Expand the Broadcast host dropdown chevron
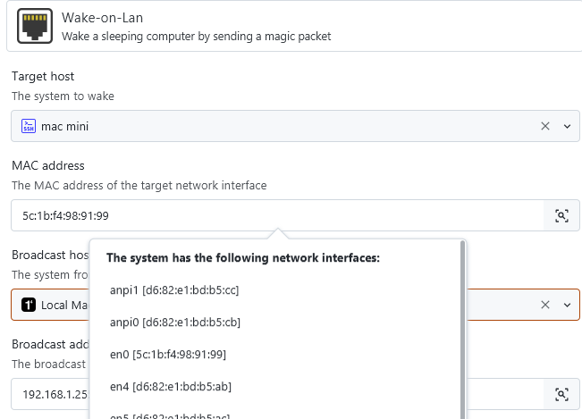 click(x=567, y=306)
